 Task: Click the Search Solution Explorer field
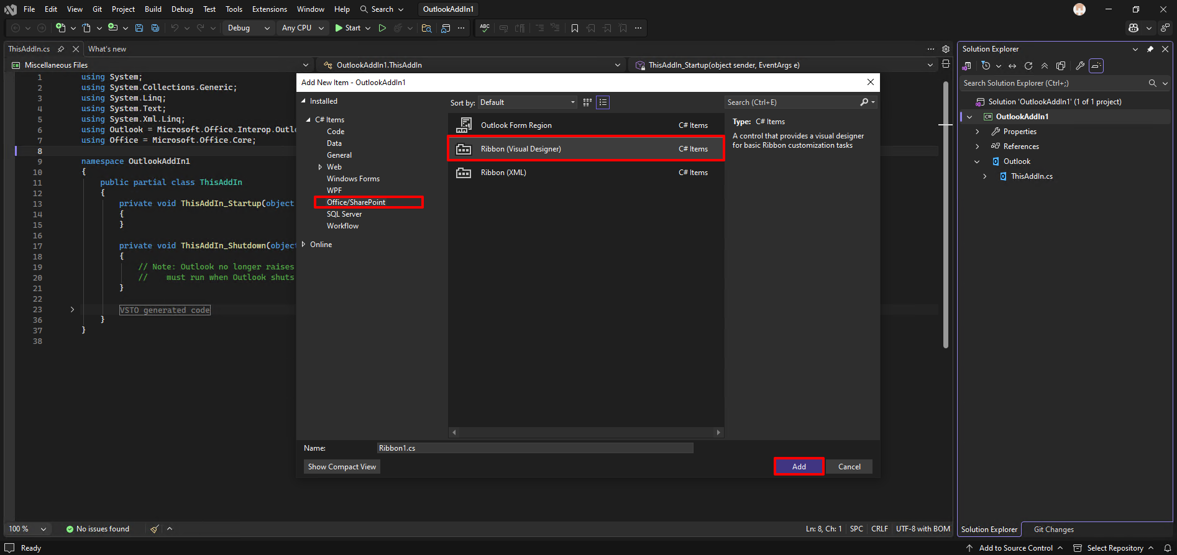point(1053,83)
